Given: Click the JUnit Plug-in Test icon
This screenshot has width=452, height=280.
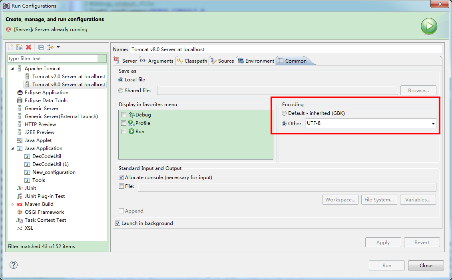Looking at the screenshot, I should coord(20,196).
